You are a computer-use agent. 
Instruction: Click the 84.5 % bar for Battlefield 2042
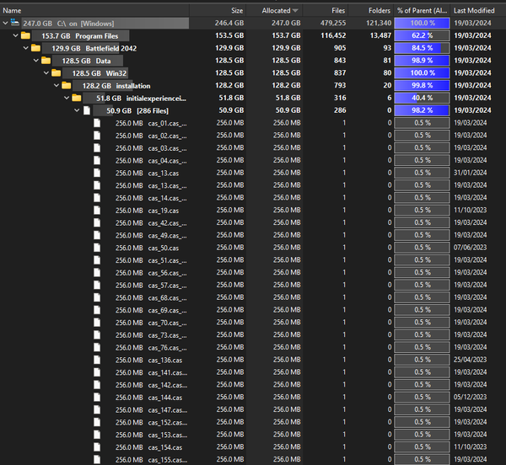[x=423, y=48]
